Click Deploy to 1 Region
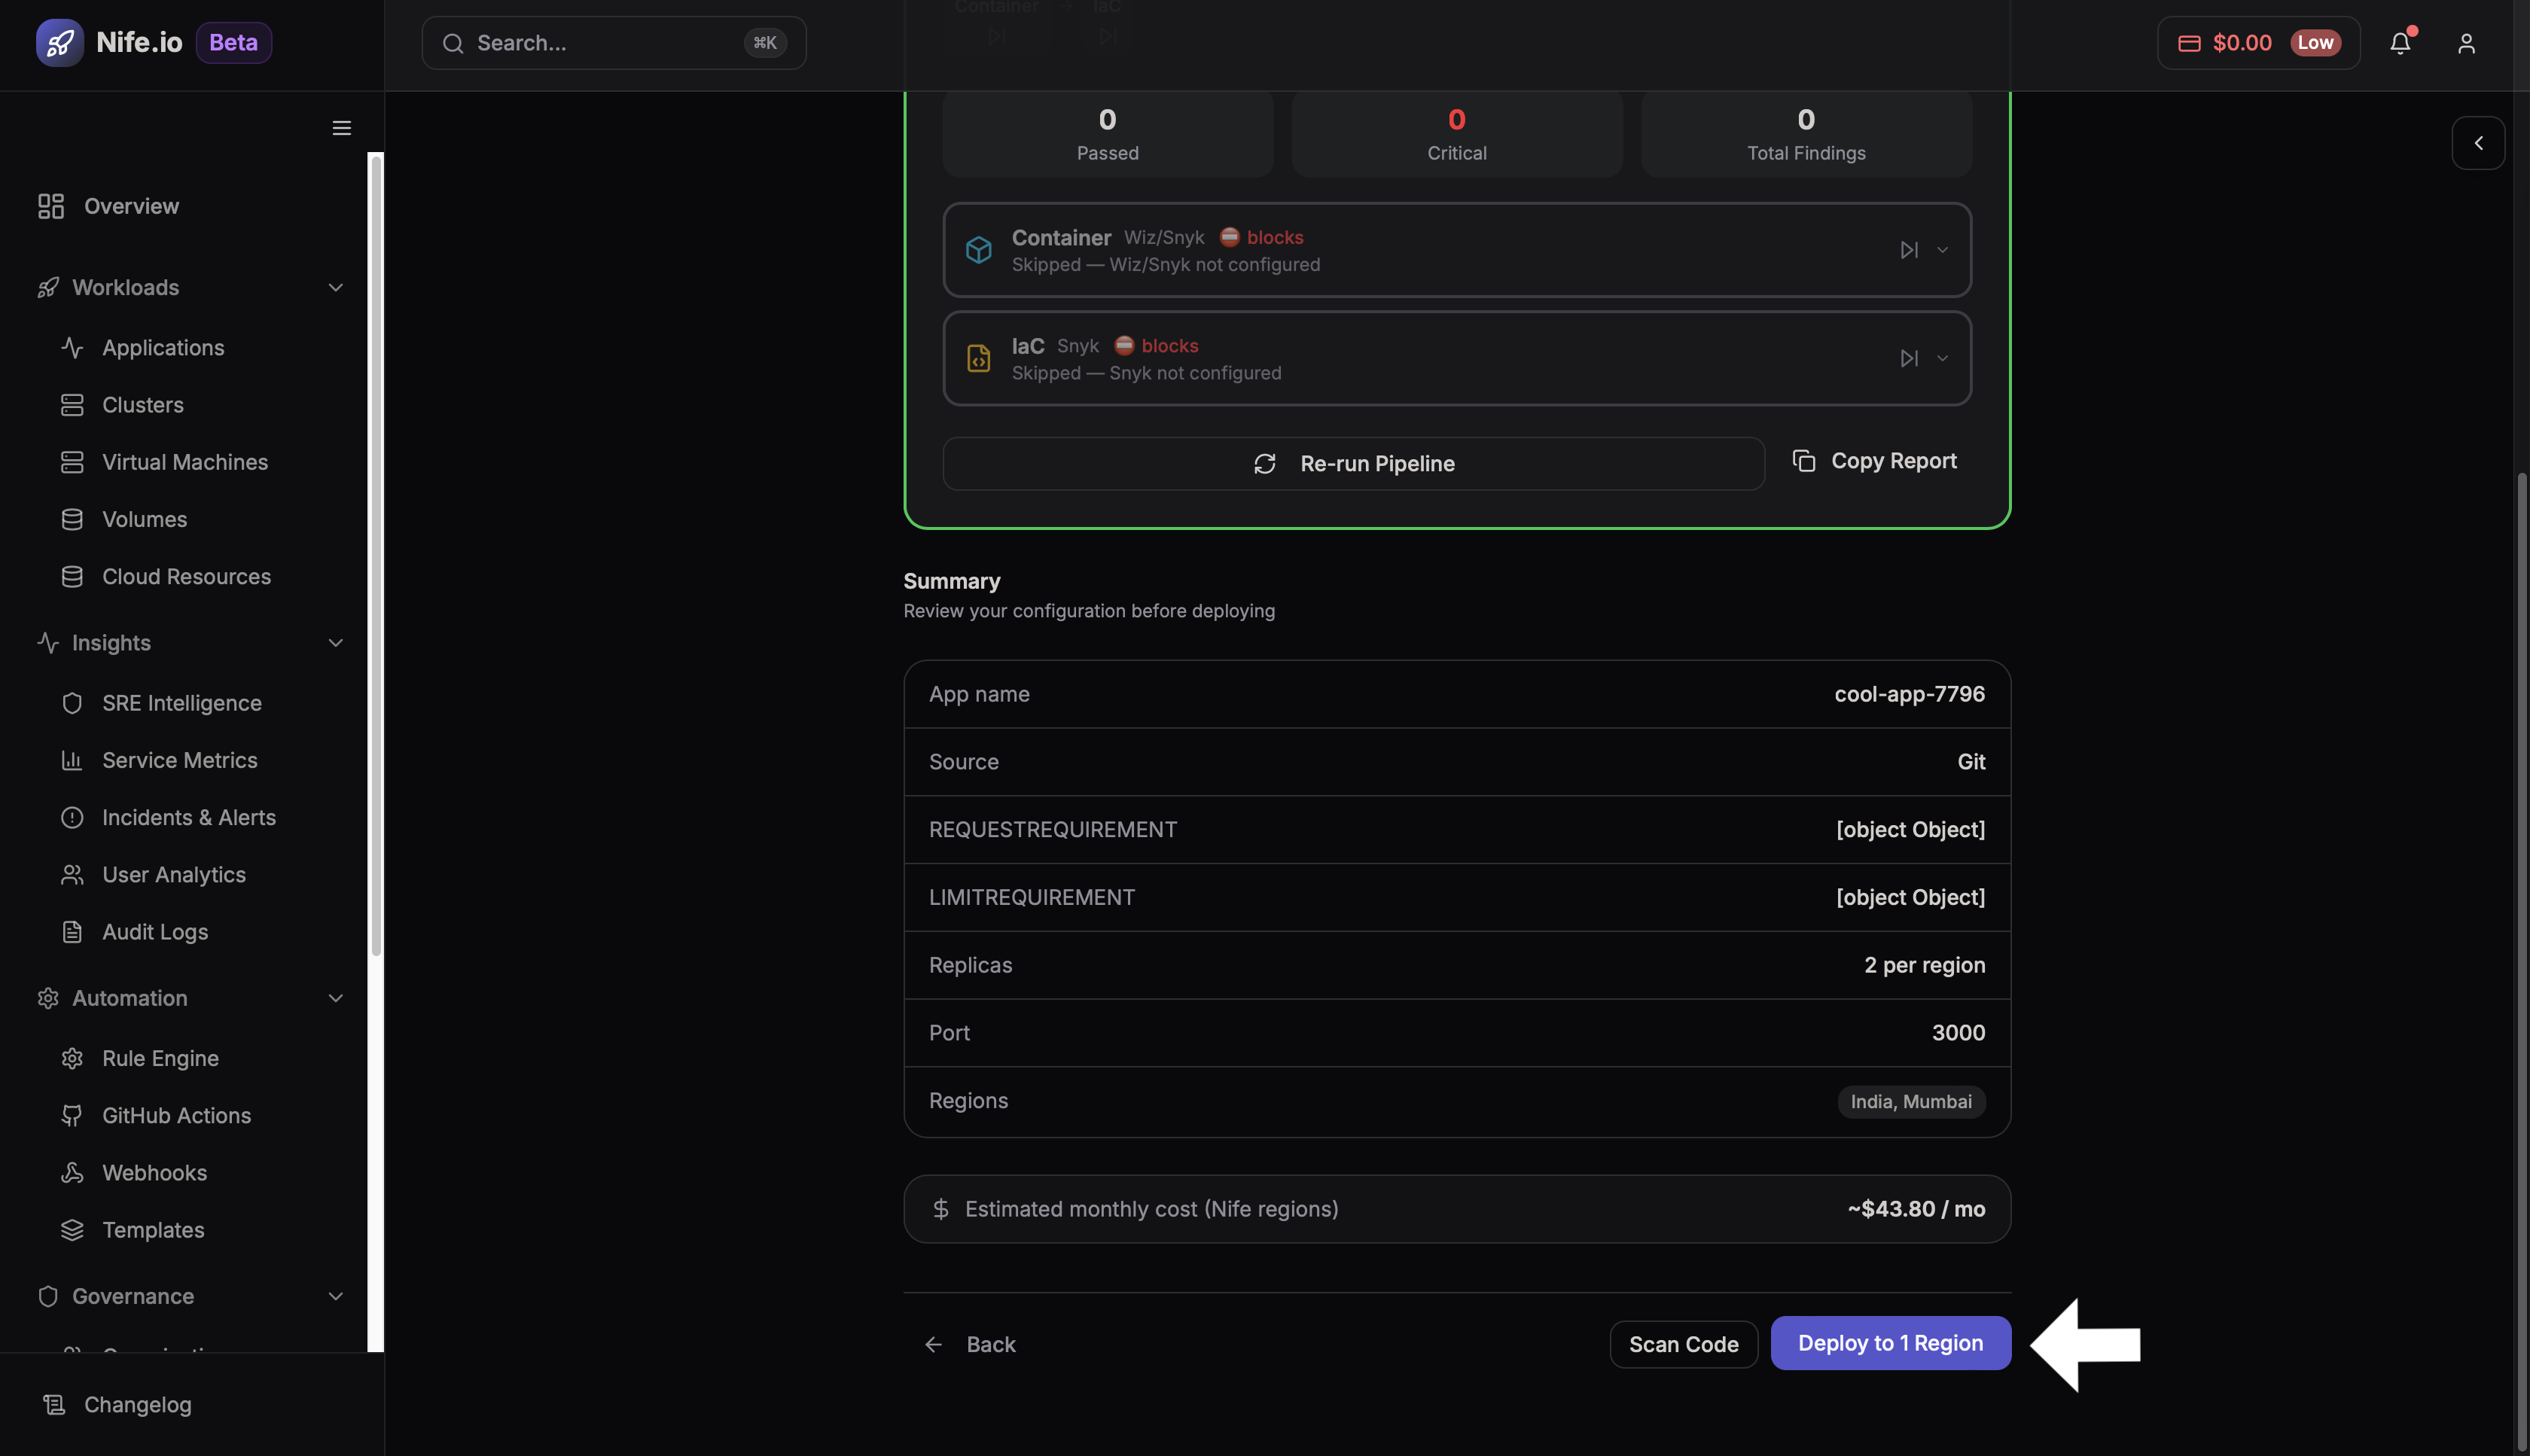 pyautogui.click(x=1890, y=1343)
